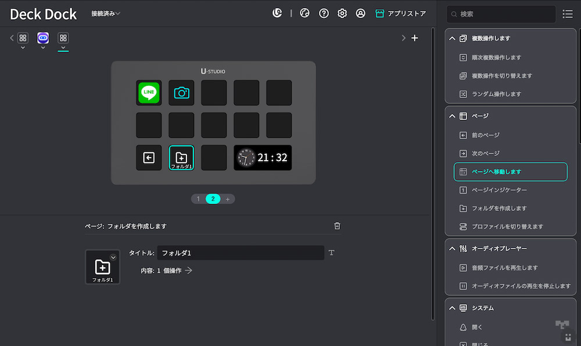Select the camera screenshot key
581x346 pixels.
(181, 93)
